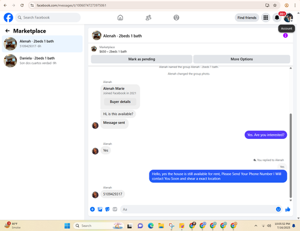Viewport: 300px width, 231px height.
Task: Open the notifications bell icon
Action: click(x=277, y=17)
